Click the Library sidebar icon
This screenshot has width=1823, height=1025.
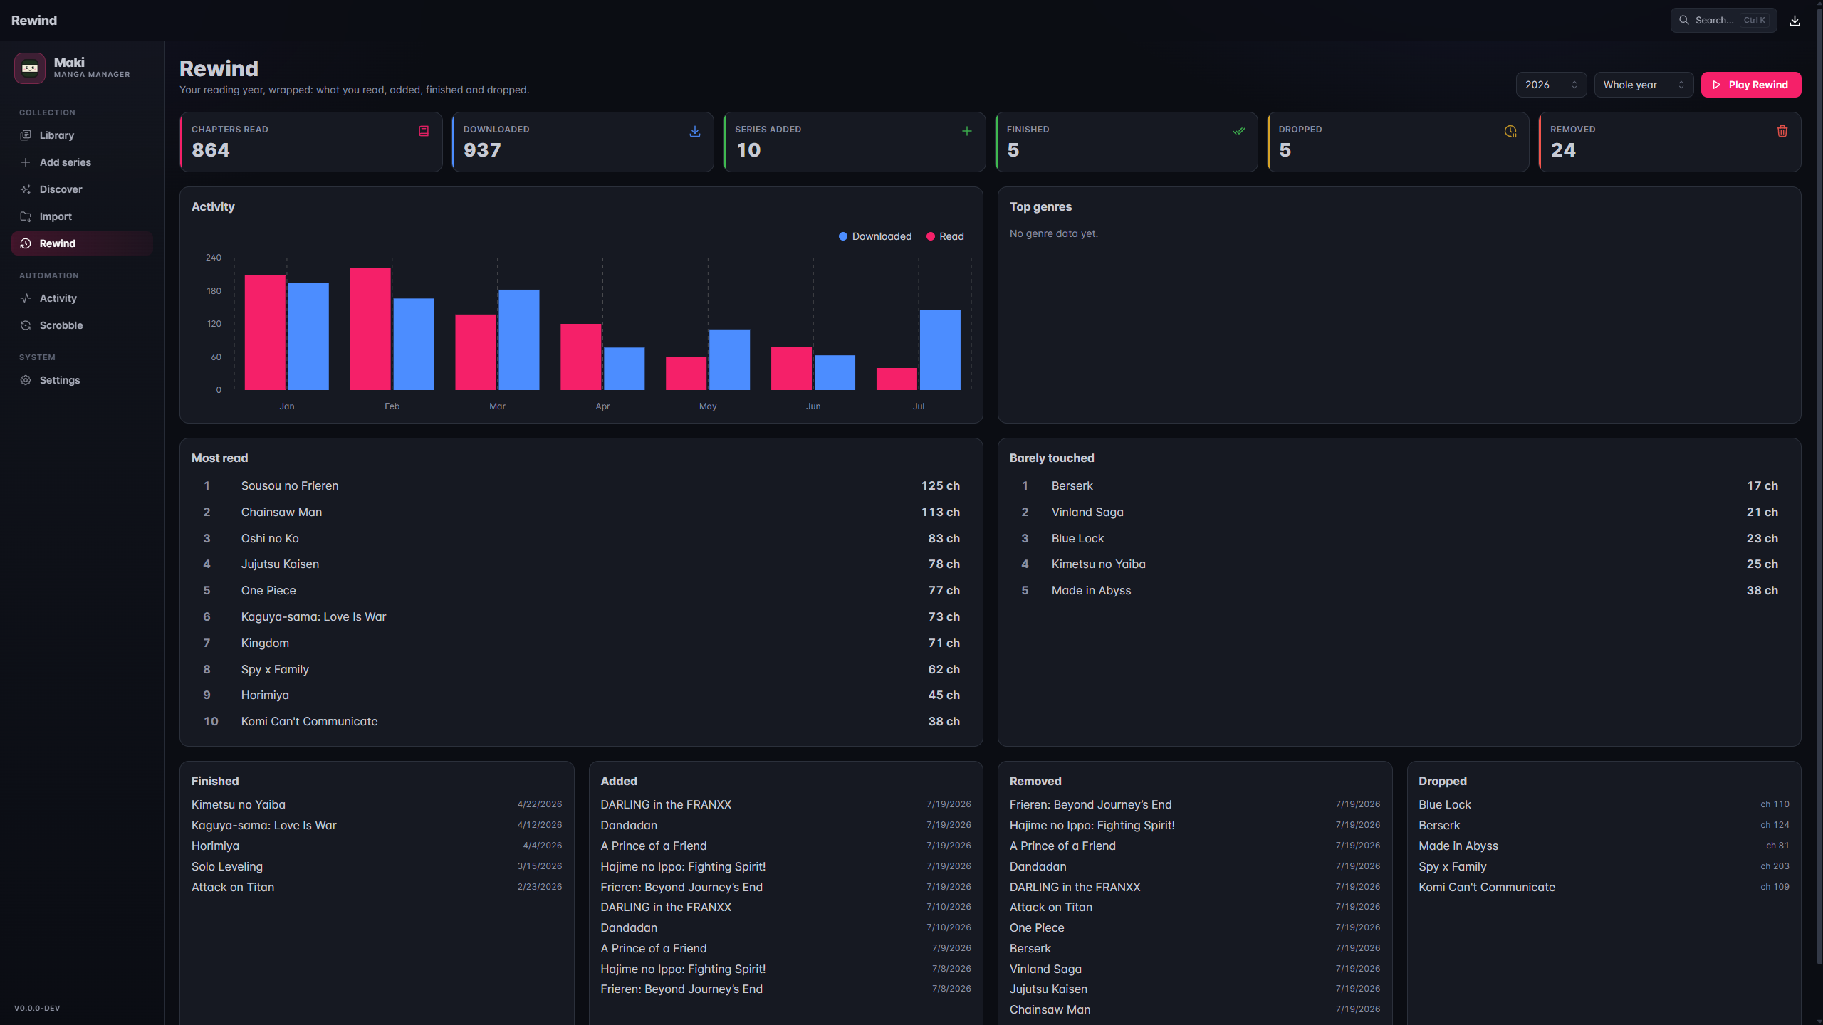tap(26, 135)
